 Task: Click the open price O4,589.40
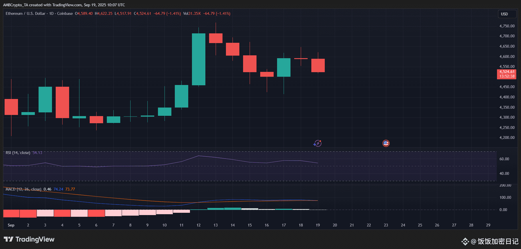coord(84,13)
